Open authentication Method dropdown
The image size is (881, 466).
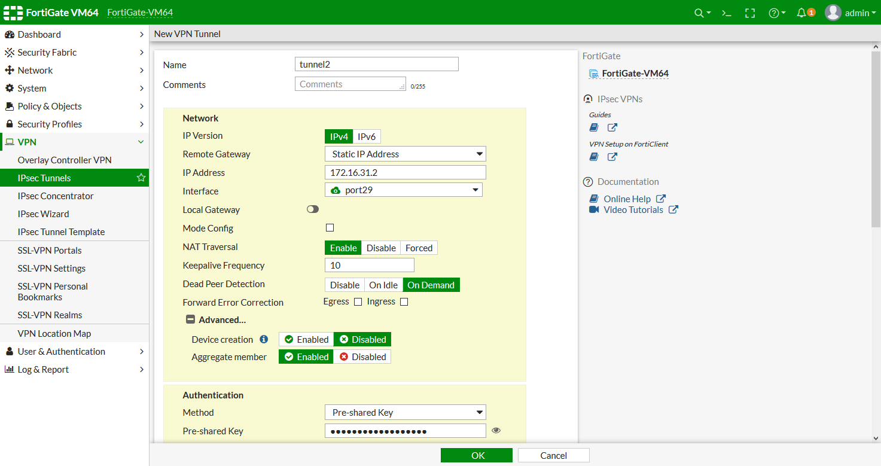406,412
